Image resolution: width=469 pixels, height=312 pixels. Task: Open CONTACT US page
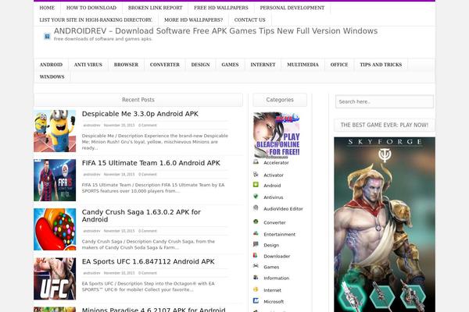click(250, 20)
